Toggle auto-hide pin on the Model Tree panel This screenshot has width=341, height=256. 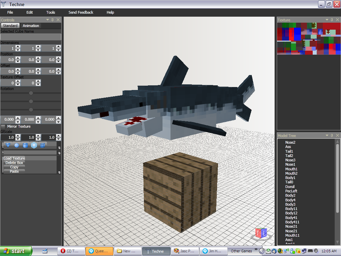[332, 135]
